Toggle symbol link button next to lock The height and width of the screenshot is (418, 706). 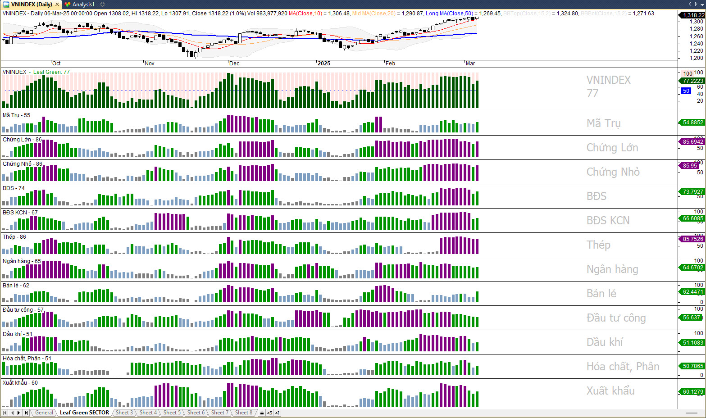269,413
